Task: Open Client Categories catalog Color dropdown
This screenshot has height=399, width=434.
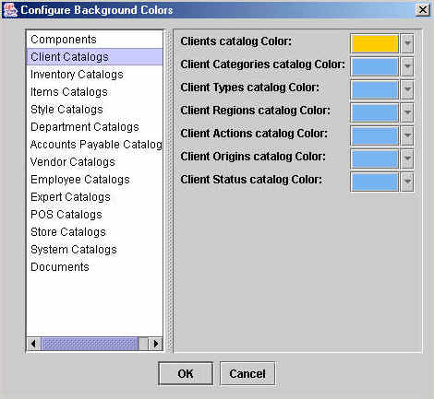Action: coord(407,66)
